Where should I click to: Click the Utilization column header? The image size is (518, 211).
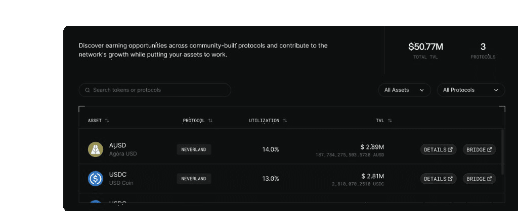pyautogui.click(x=264, y=121)
